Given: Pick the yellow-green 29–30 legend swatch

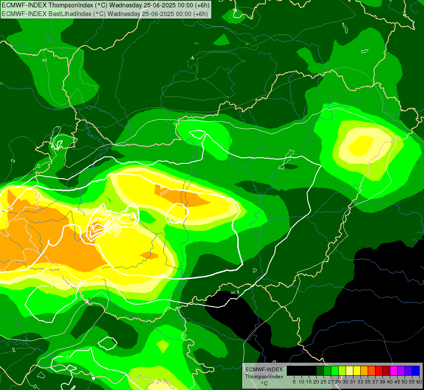Looking at the screenshot, I should (342, 370).
